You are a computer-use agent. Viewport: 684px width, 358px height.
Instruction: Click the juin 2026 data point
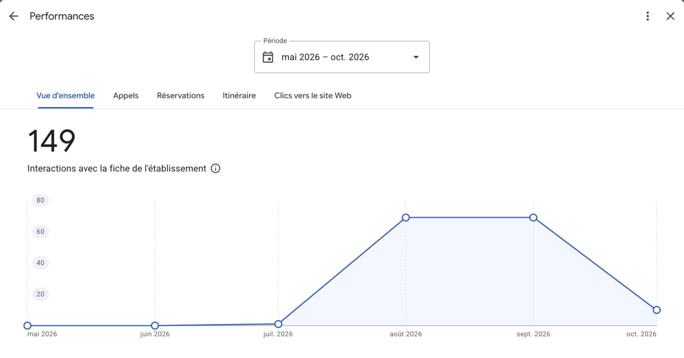[x=155, y=326]
